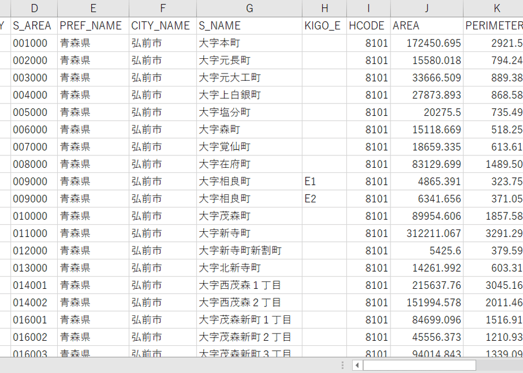
Task: Click the CITY_NAME header cell
Action: (x=163, y=25)
